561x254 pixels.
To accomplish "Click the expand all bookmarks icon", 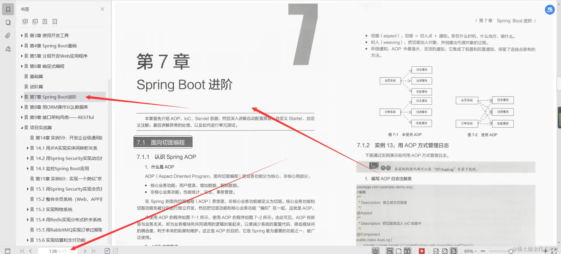I will 25,22.
